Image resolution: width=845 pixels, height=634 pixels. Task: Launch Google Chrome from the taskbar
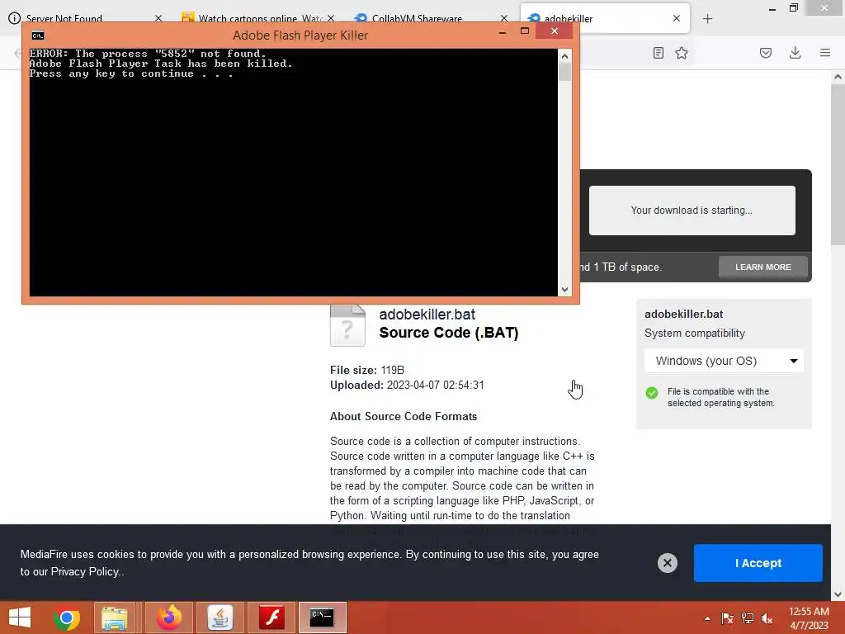(x=67, y=617)
